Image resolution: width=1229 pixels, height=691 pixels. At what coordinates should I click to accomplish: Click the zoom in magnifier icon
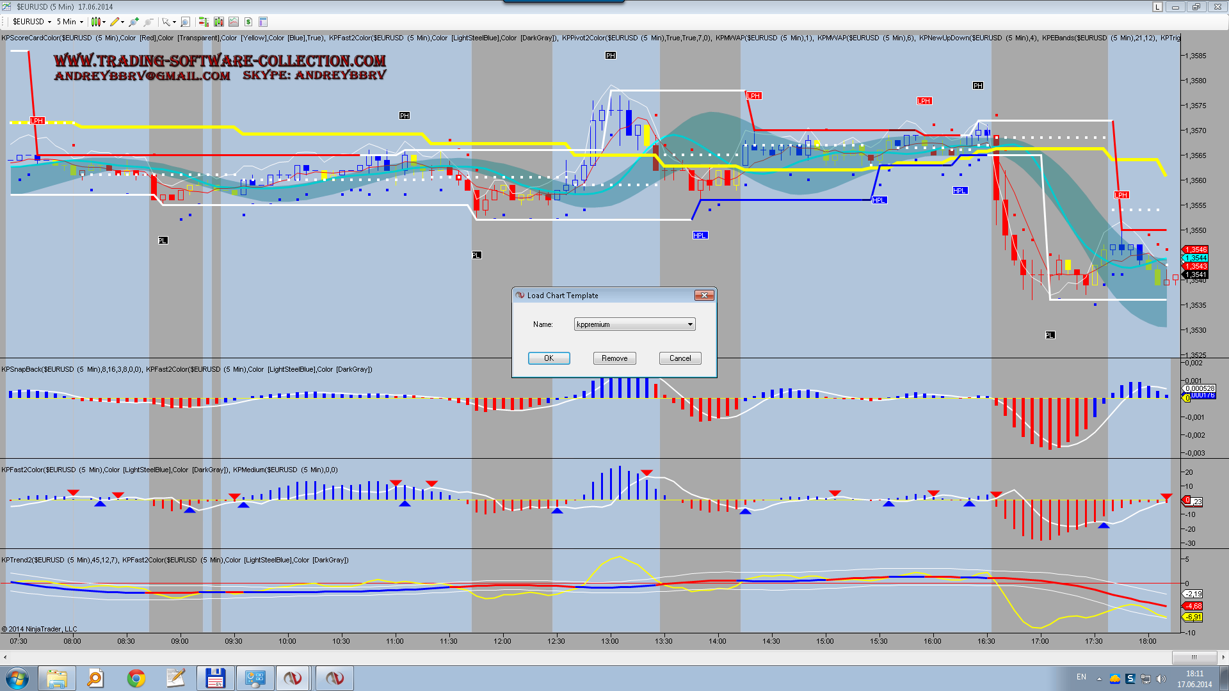(x=133, y=22)
